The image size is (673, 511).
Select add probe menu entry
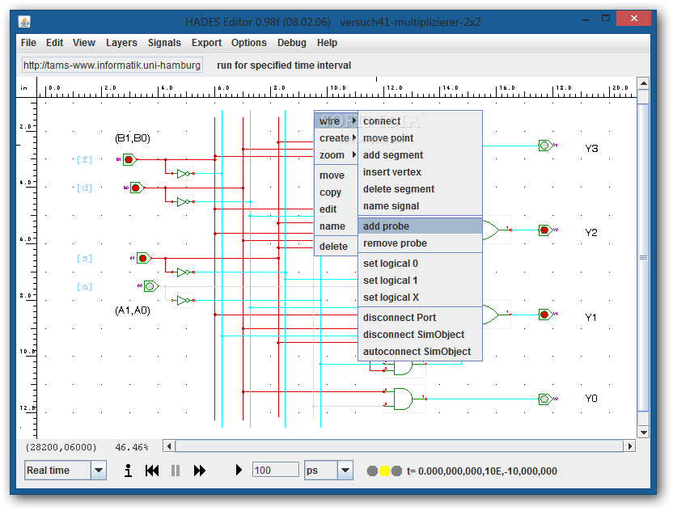pyautogui.click(x=420, y=226)
